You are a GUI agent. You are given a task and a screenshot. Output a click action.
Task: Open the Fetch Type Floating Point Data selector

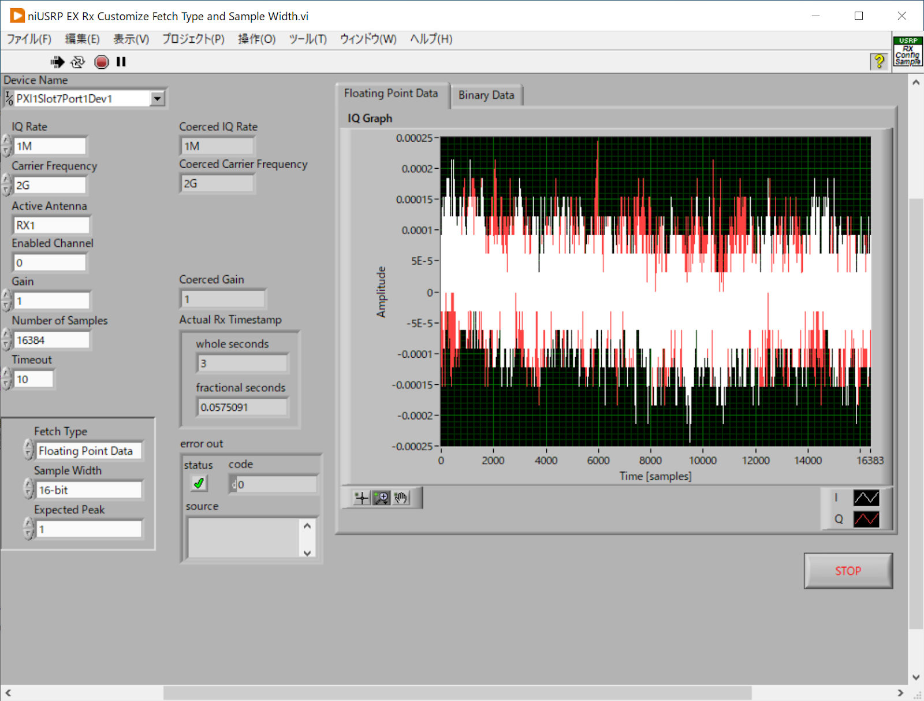[89, 451]
